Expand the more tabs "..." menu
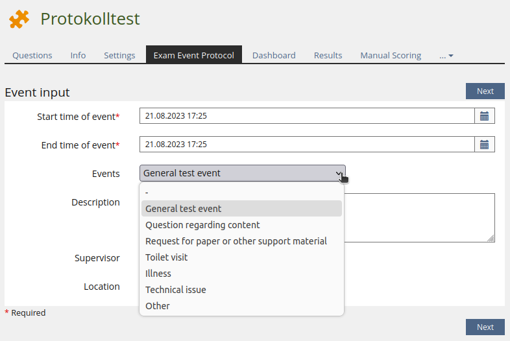This screenshot has width=510, height=341. [446, 56]
